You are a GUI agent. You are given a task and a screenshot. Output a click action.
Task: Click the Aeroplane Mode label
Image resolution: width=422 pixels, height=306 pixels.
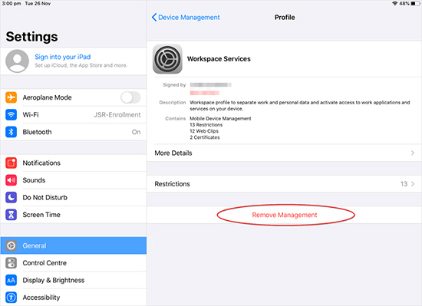47,97
